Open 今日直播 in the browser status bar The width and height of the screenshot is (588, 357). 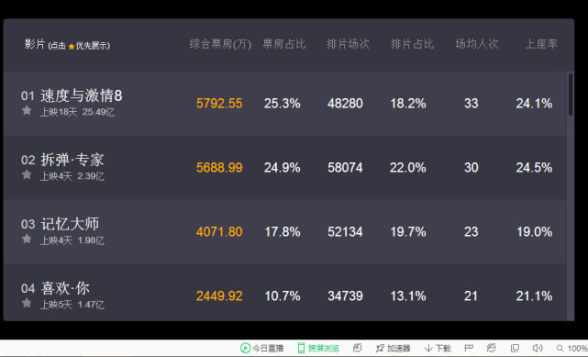click(261, 348)
